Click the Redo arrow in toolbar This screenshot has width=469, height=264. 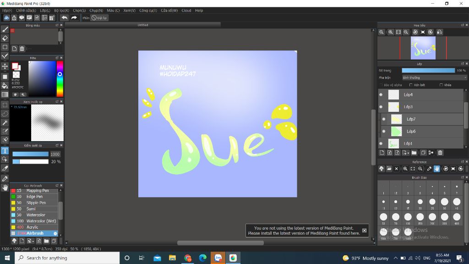click(x=74, y=18)
